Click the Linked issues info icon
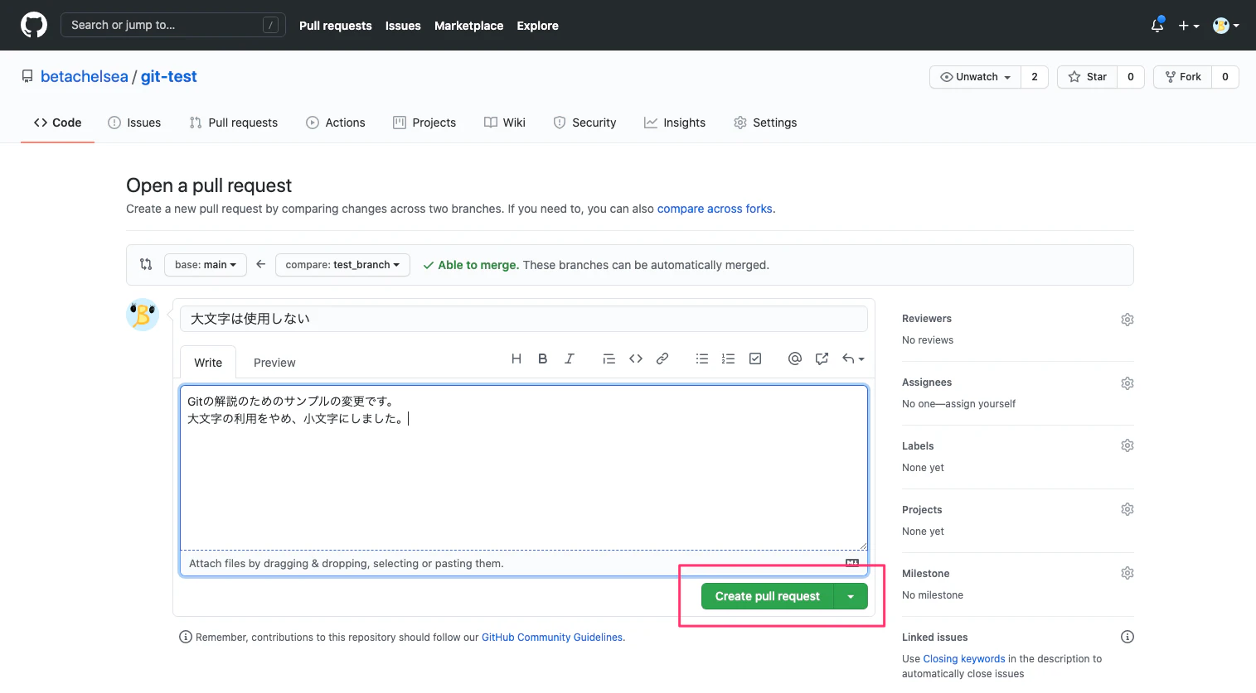Image resolution: width=1256 pixels, height=693 pixels. (1127, 637)
